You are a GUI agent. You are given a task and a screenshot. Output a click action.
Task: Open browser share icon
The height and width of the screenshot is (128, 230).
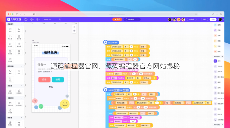[213, 14]
